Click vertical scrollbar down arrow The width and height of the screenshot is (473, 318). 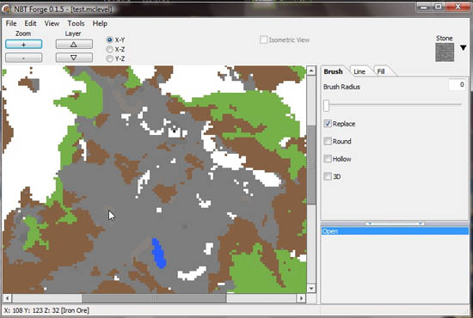click(x=311, y=288)
